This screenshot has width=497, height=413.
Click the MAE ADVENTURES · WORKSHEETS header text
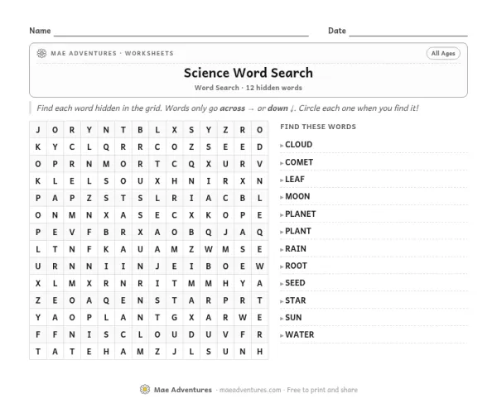[x=112, y=53]
